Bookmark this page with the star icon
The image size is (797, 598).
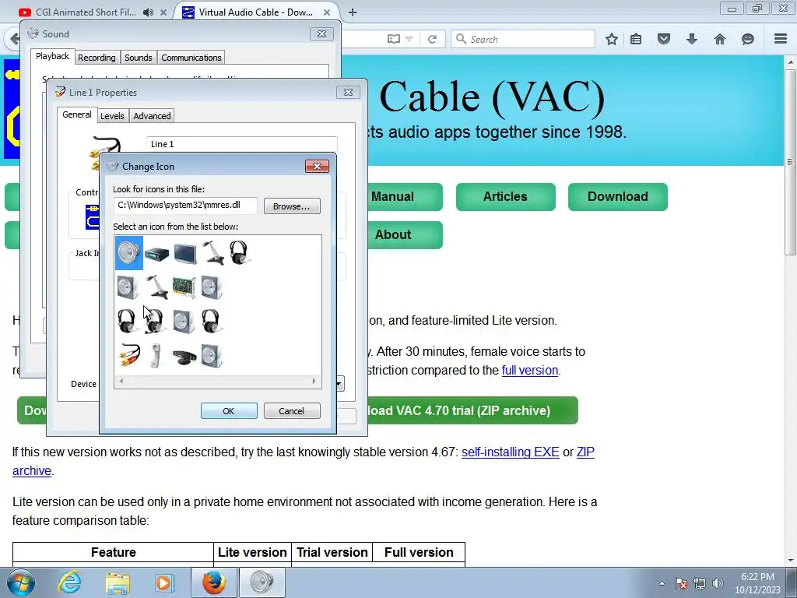(x=612, y=39)
